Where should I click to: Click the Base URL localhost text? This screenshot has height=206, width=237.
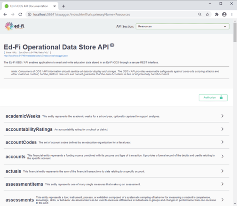(27, 53)
